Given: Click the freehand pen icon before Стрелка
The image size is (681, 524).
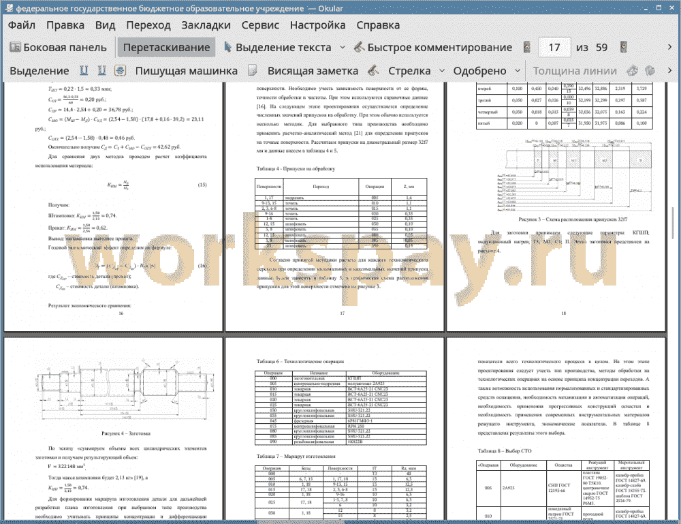Looking at the screenshot, I should pyautogui.click(x=373, y=70).
